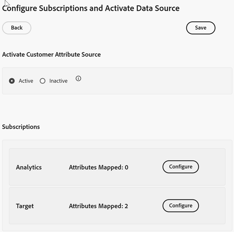Screen dimensions: 234x232
Task: Click the 'Attributes Mapped: 2' text
Action: 99,206
